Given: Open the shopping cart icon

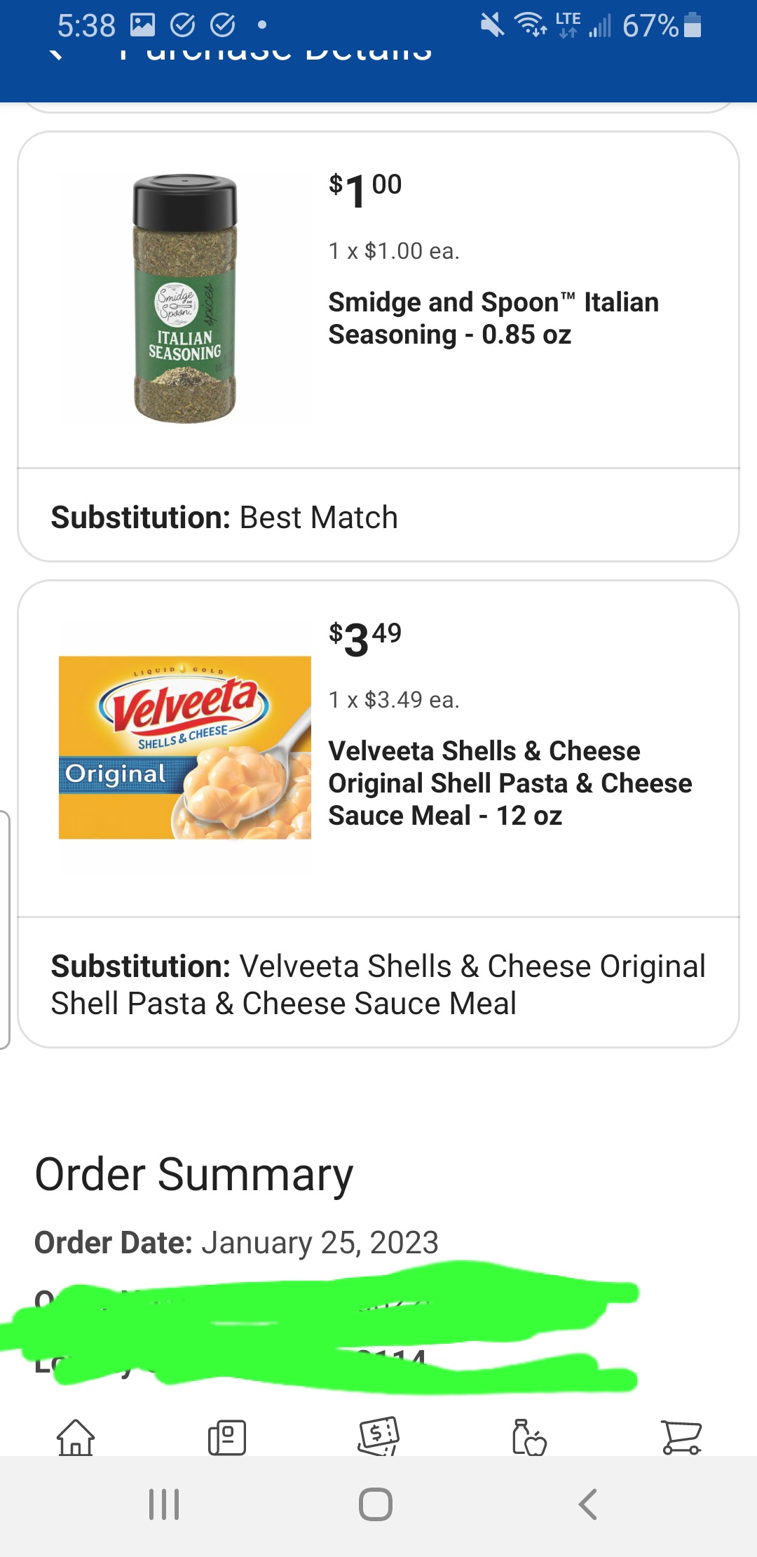Looking at the screenshot, I should (x=681, y=1437).
